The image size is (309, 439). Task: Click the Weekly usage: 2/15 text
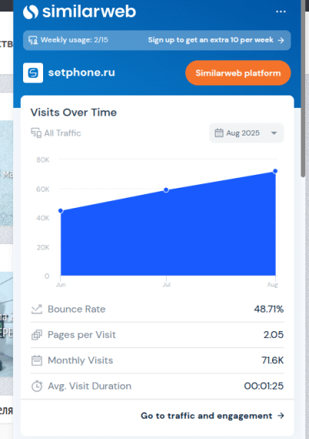click(x=75, y=40)
